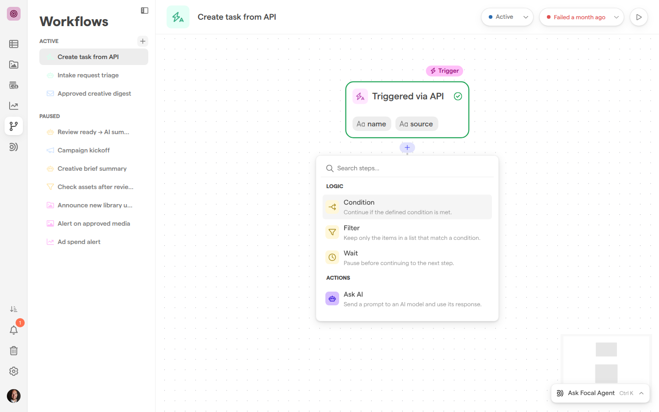
Task: Run the workflow with the play button
Action: click(x=639, y=17)
